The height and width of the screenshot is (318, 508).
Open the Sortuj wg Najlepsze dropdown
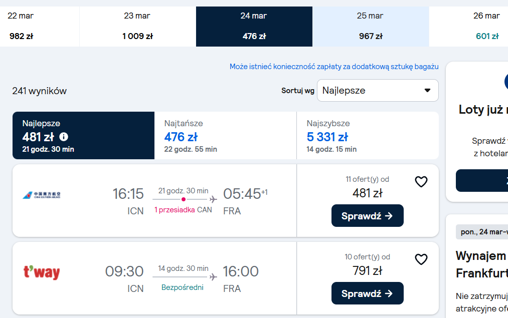378,90
